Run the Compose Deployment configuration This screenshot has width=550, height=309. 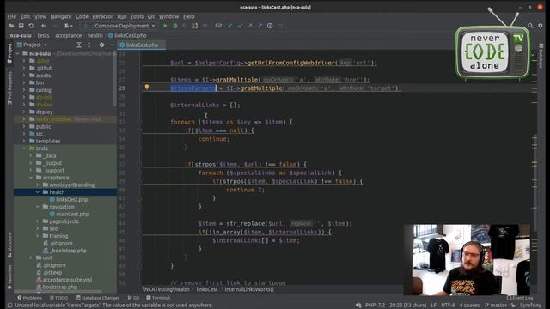click(x=165, y=26)
